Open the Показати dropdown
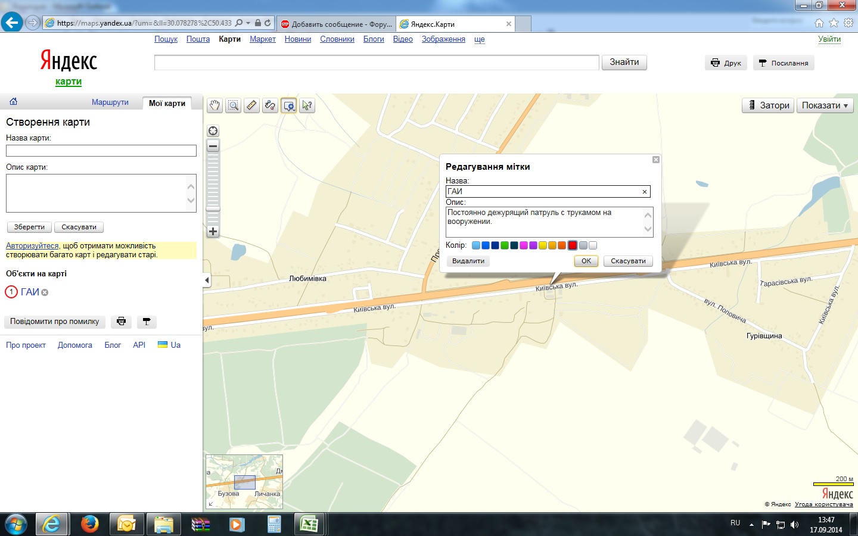The image size is (858, 536). coord(825,105)
